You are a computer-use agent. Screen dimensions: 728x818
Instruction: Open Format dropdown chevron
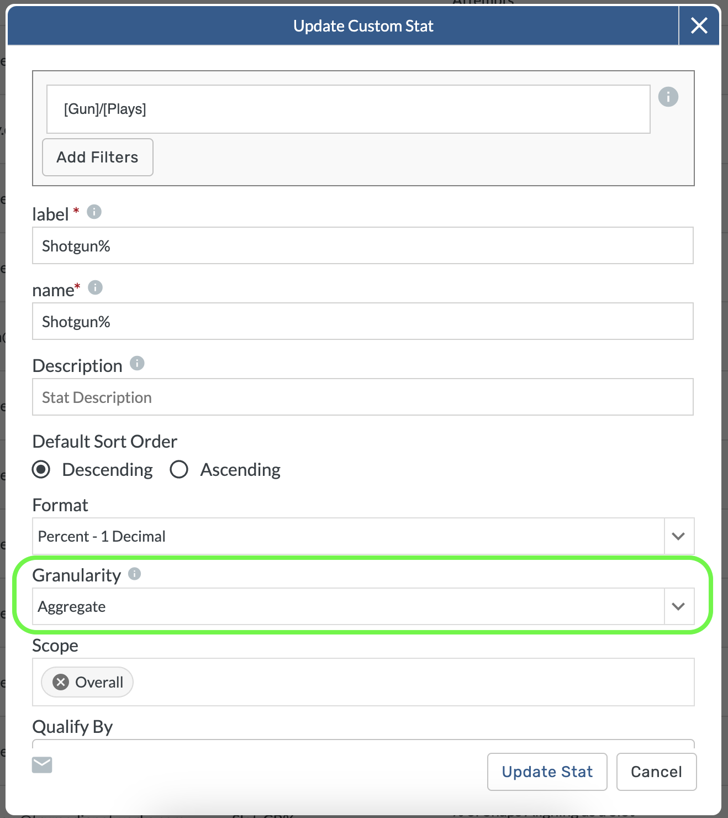tap(678, 536)
